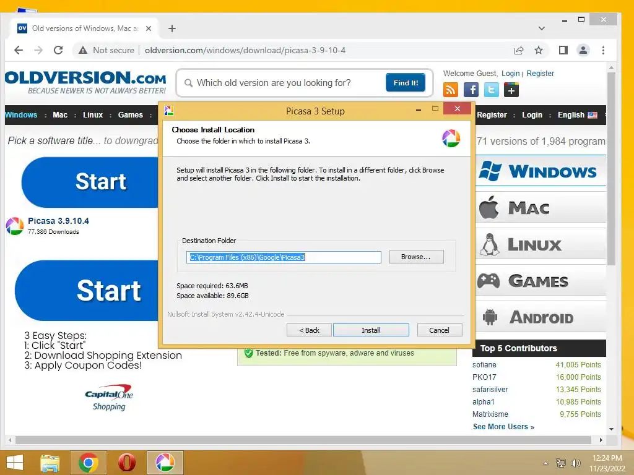
Task: Open Linux in the site nav bar
Action: point(93,114)
